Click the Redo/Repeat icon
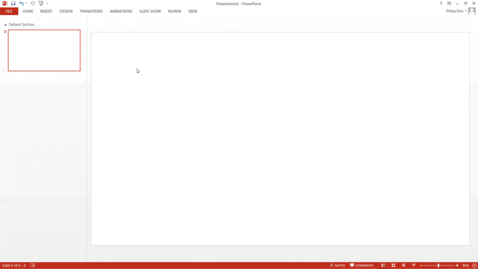The height and width of the screenshot is (269, 478). click(33, 3)
